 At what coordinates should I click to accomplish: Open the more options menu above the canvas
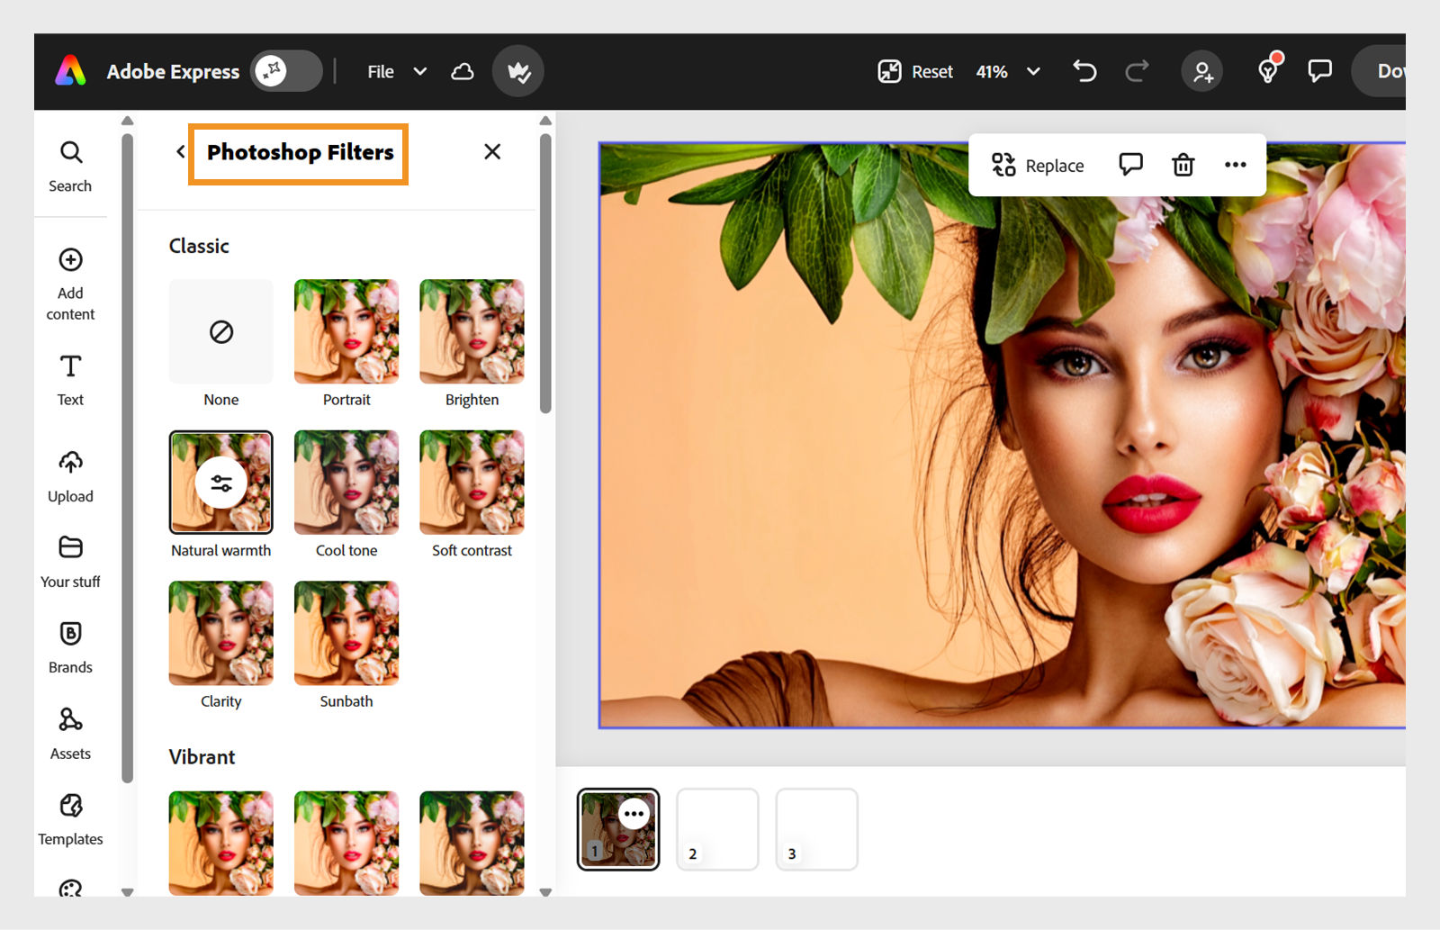click(1235, 165)
